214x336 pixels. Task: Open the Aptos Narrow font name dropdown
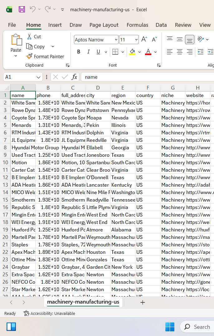tap(116, 40)
